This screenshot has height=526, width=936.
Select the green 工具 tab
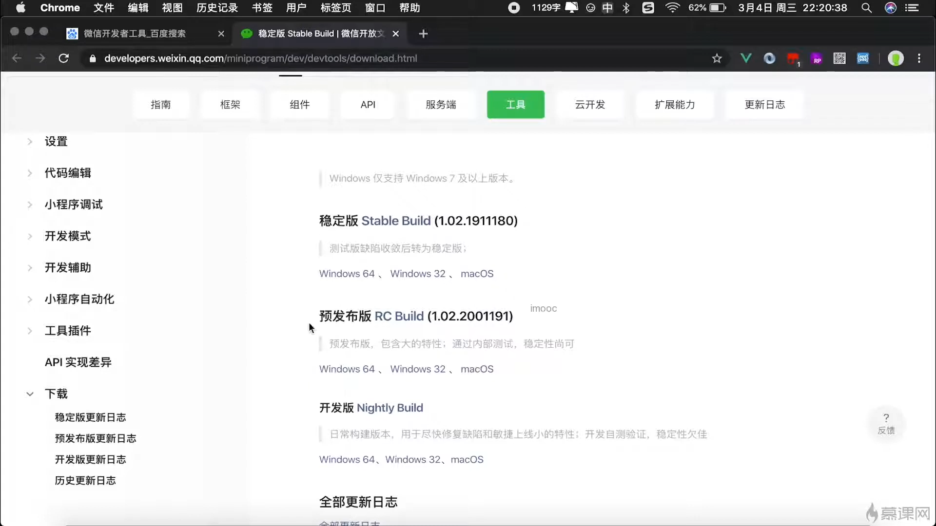(516, 105)
